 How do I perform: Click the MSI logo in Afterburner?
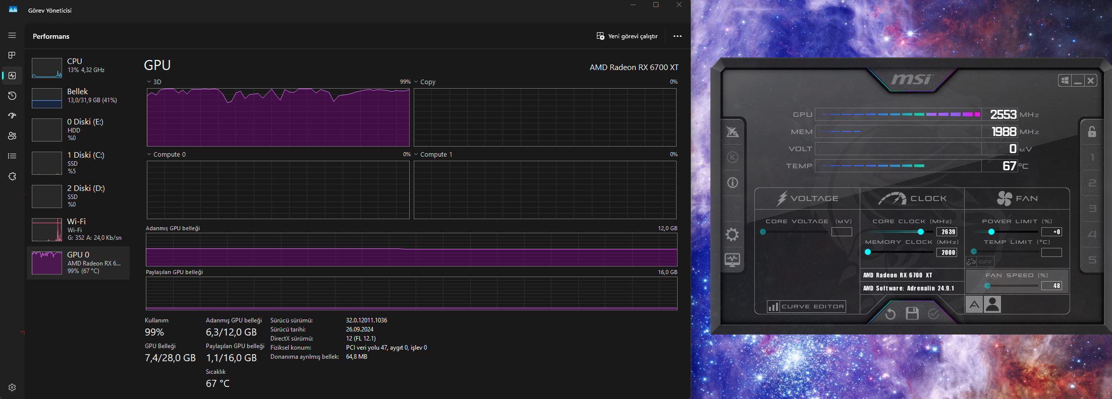click(912, 79)
